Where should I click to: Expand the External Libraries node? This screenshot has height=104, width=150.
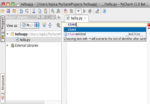(7, 45)
